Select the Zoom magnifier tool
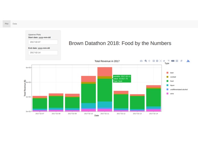 pos(146,61)
